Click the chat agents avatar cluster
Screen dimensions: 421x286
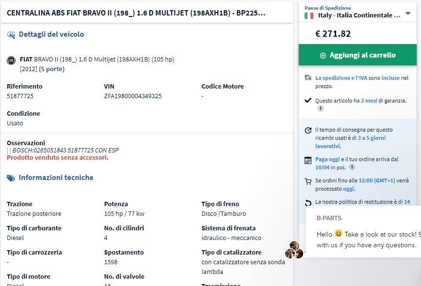(294, 250)
